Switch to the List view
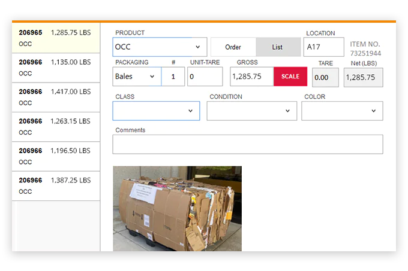 click(277, 47)
